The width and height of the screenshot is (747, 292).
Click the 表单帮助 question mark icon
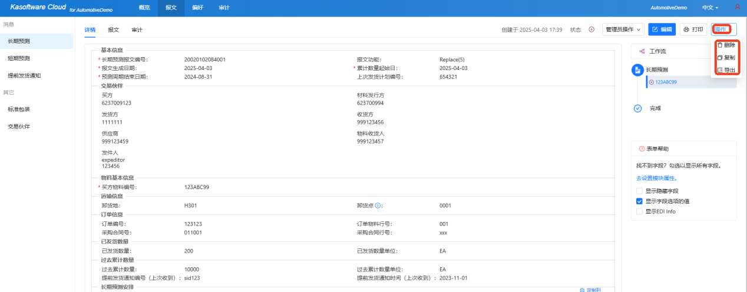point(642,149)
